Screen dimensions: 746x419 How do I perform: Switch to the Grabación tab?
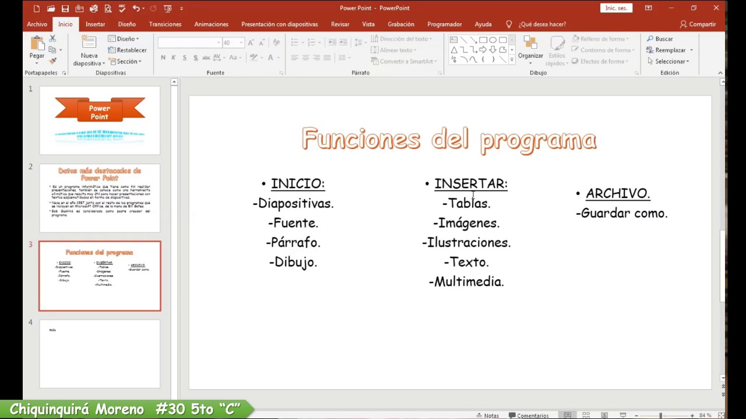401,24
